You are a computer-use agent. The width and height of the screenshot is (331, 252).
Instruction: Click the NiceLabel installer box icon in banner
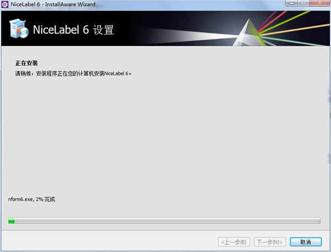pyautogui.click(x=19, y=29)
